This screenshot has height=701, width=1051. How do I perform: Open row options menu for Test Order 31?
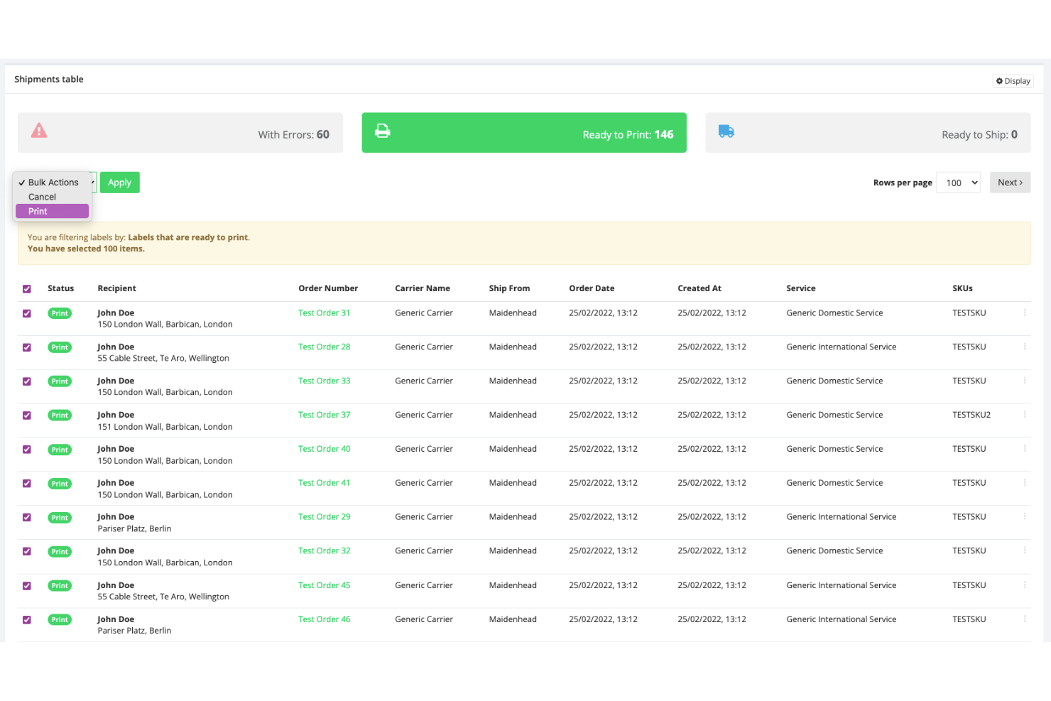(1025, 313)
